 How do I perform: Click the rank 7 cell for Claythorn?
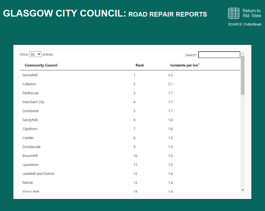click(x=134, y=129)
